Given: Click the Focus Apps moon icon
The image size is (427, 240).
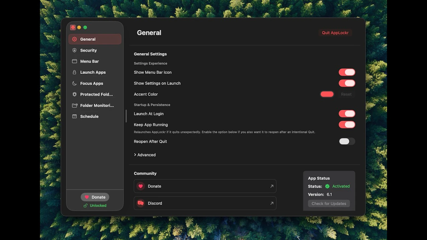Looking at the screenshot, I should [74, 83].
